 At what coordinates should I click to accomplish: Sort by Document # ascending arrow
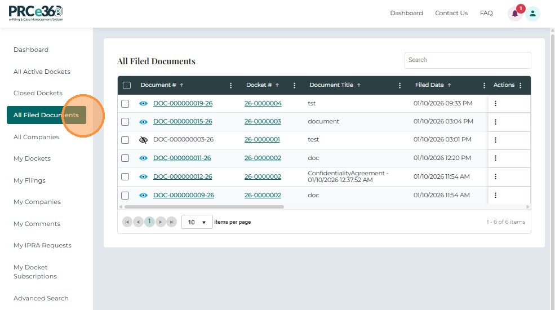pyautogui.click(x=181, y=85)
